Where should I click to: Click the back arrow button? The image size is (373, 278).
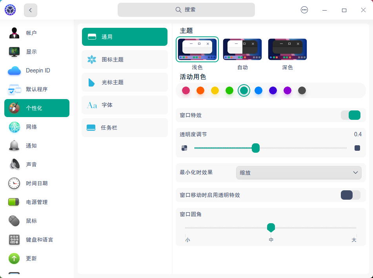pyautogui.click(x=30, y=10)
